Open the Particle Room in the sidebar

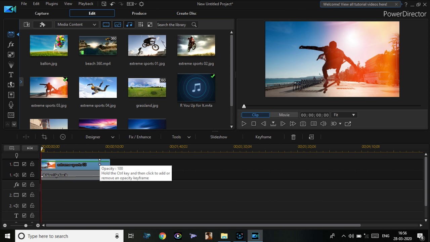[x=11, y=65]
